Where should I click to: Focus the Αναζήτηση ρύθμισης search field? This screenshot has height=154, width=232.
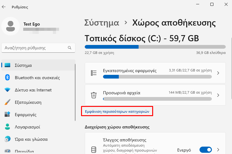click(x=38, y=48)
